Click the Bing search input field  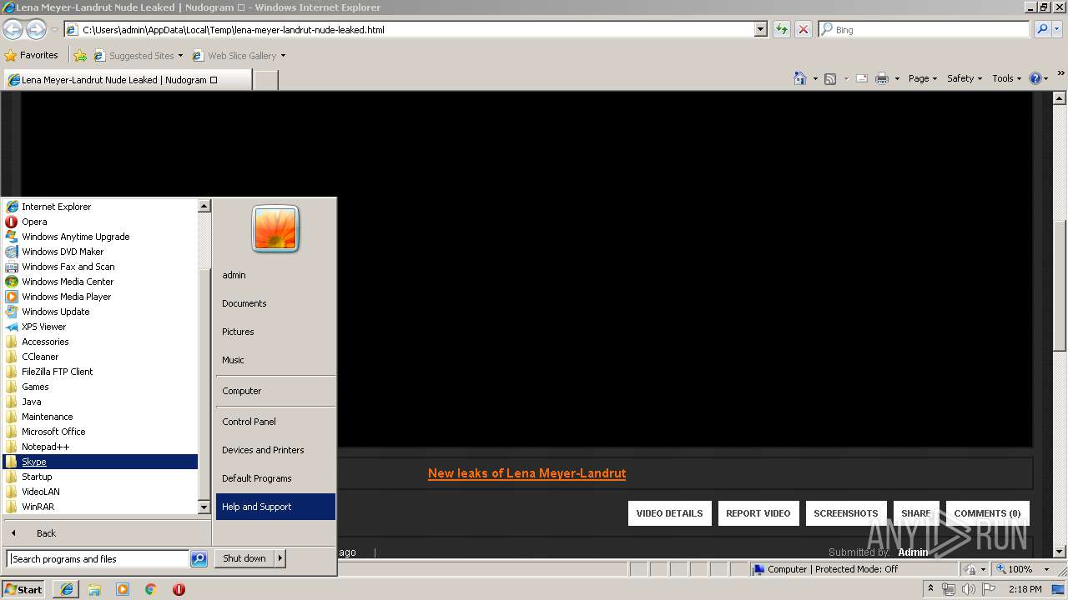point(924,29)
